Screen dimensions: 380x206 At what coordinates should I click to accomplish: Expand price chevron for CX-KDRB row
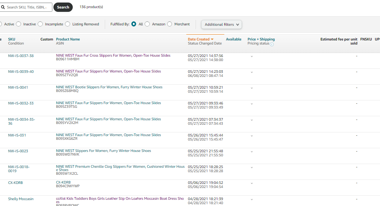tap(252, 183)
